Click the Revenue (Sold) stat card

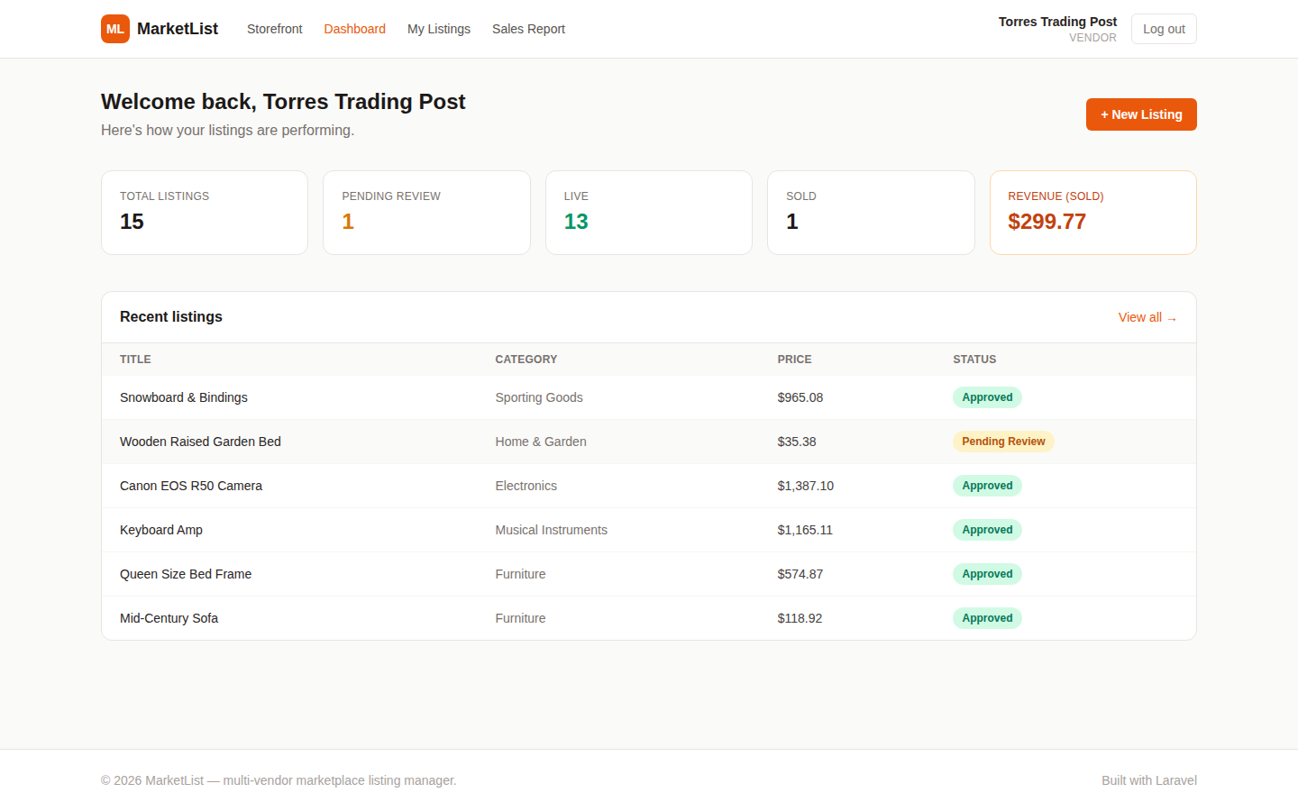click(1093, 213)
